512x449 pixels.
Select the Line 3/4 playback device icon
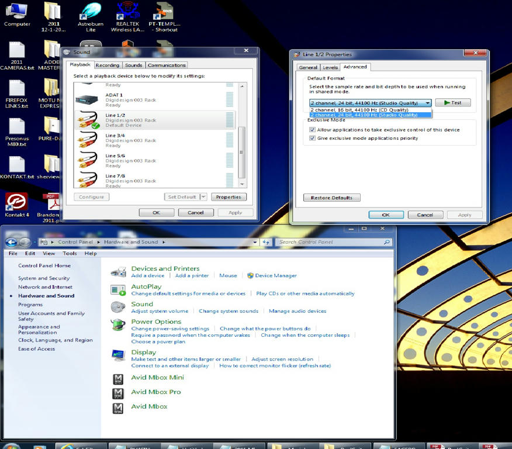(87, 140)
